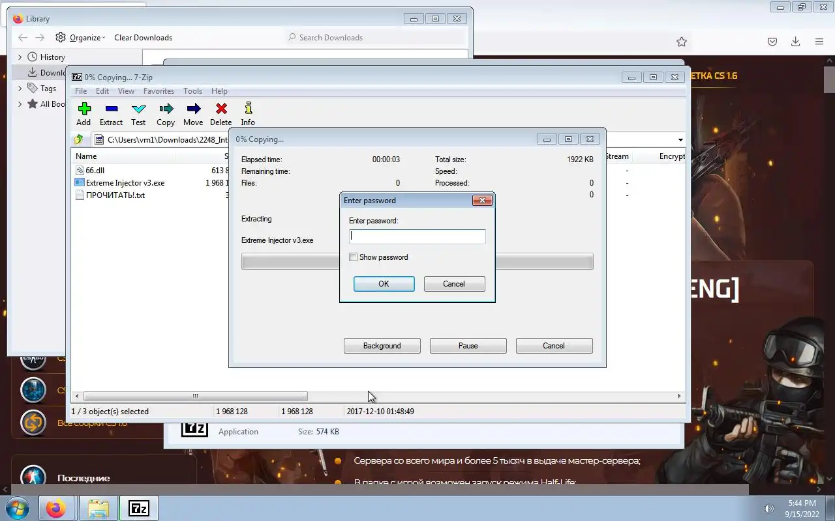Open the Firefox hamburger menu
The width and height of the screenshot is (835, 521).
(819, 42)
